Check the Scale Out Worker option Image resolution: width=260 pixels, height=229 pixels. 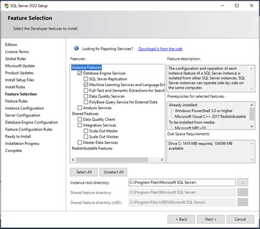(86, 137)
